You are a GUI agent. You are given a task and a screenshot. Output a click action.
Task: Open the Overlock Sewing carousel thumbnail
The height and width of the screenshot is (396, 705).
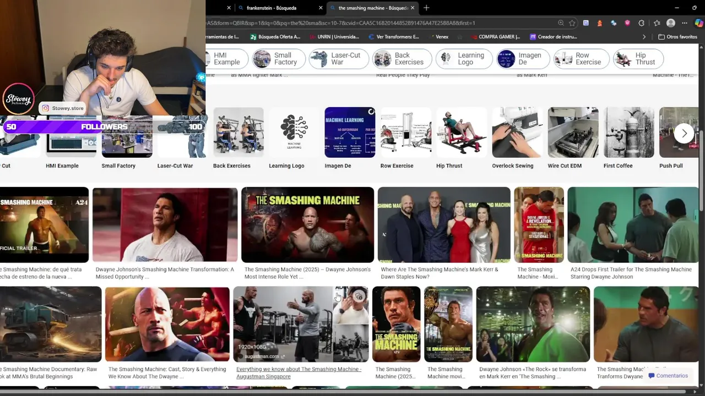(x=517, y=133)
